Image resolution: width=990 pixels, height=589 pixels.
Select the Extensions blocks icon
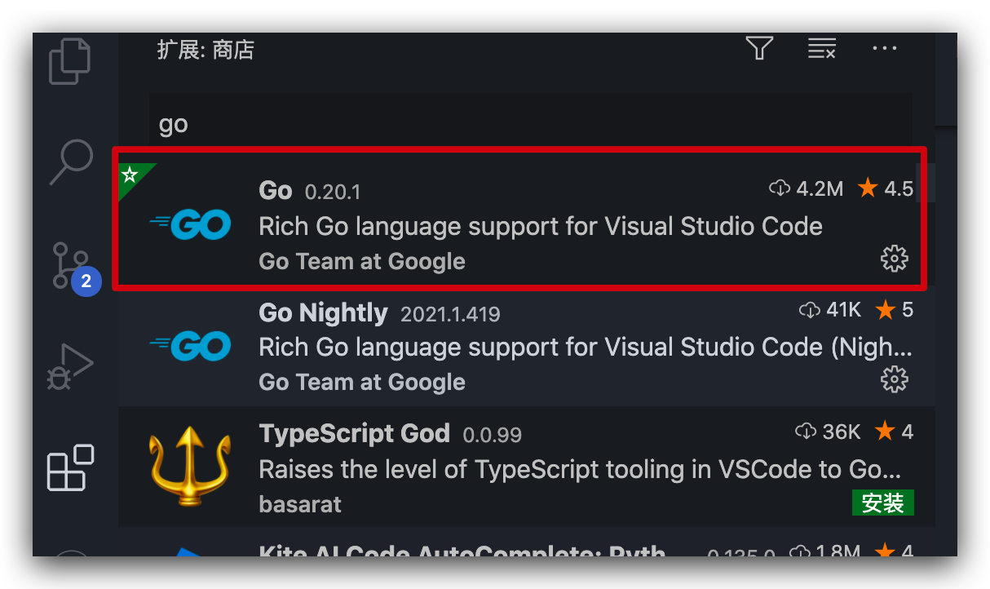click(71, 467)
